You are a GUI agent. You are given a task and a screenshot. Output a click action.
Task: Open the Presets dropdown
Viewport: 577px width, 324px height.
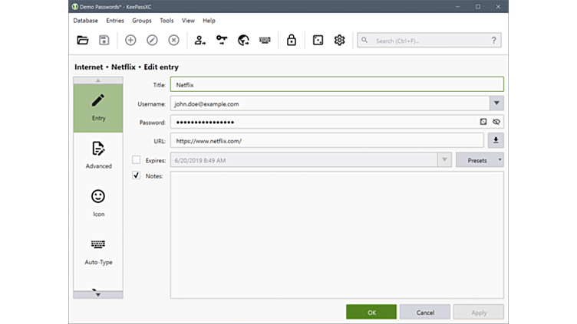click(480, 160)
